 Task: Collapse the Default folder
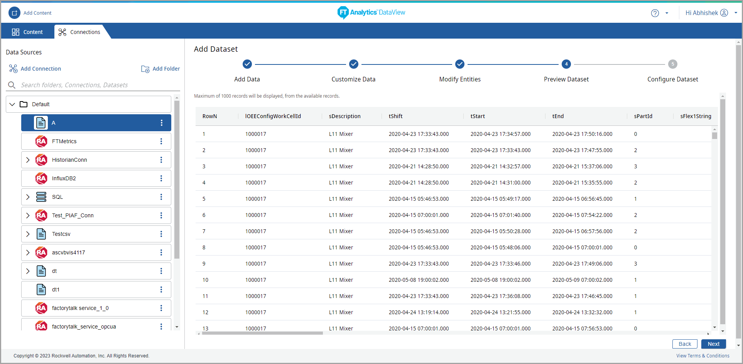12,104
